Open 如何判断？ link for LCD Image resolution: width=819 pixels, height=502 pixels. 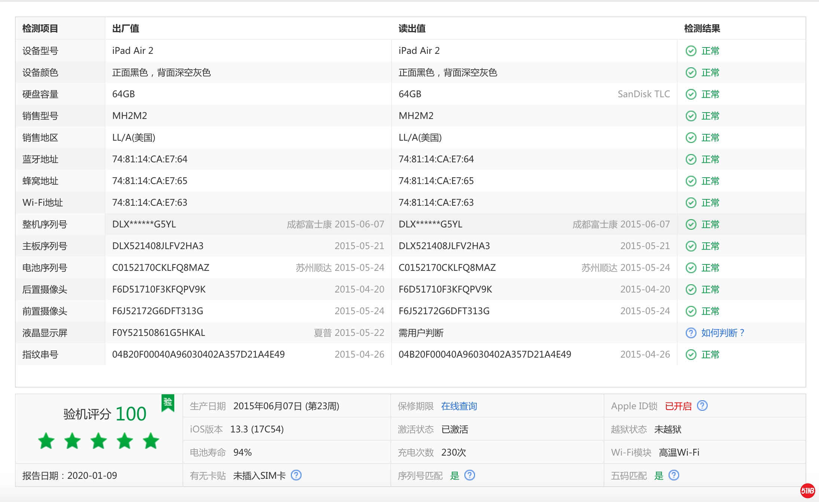click(723, 333)
